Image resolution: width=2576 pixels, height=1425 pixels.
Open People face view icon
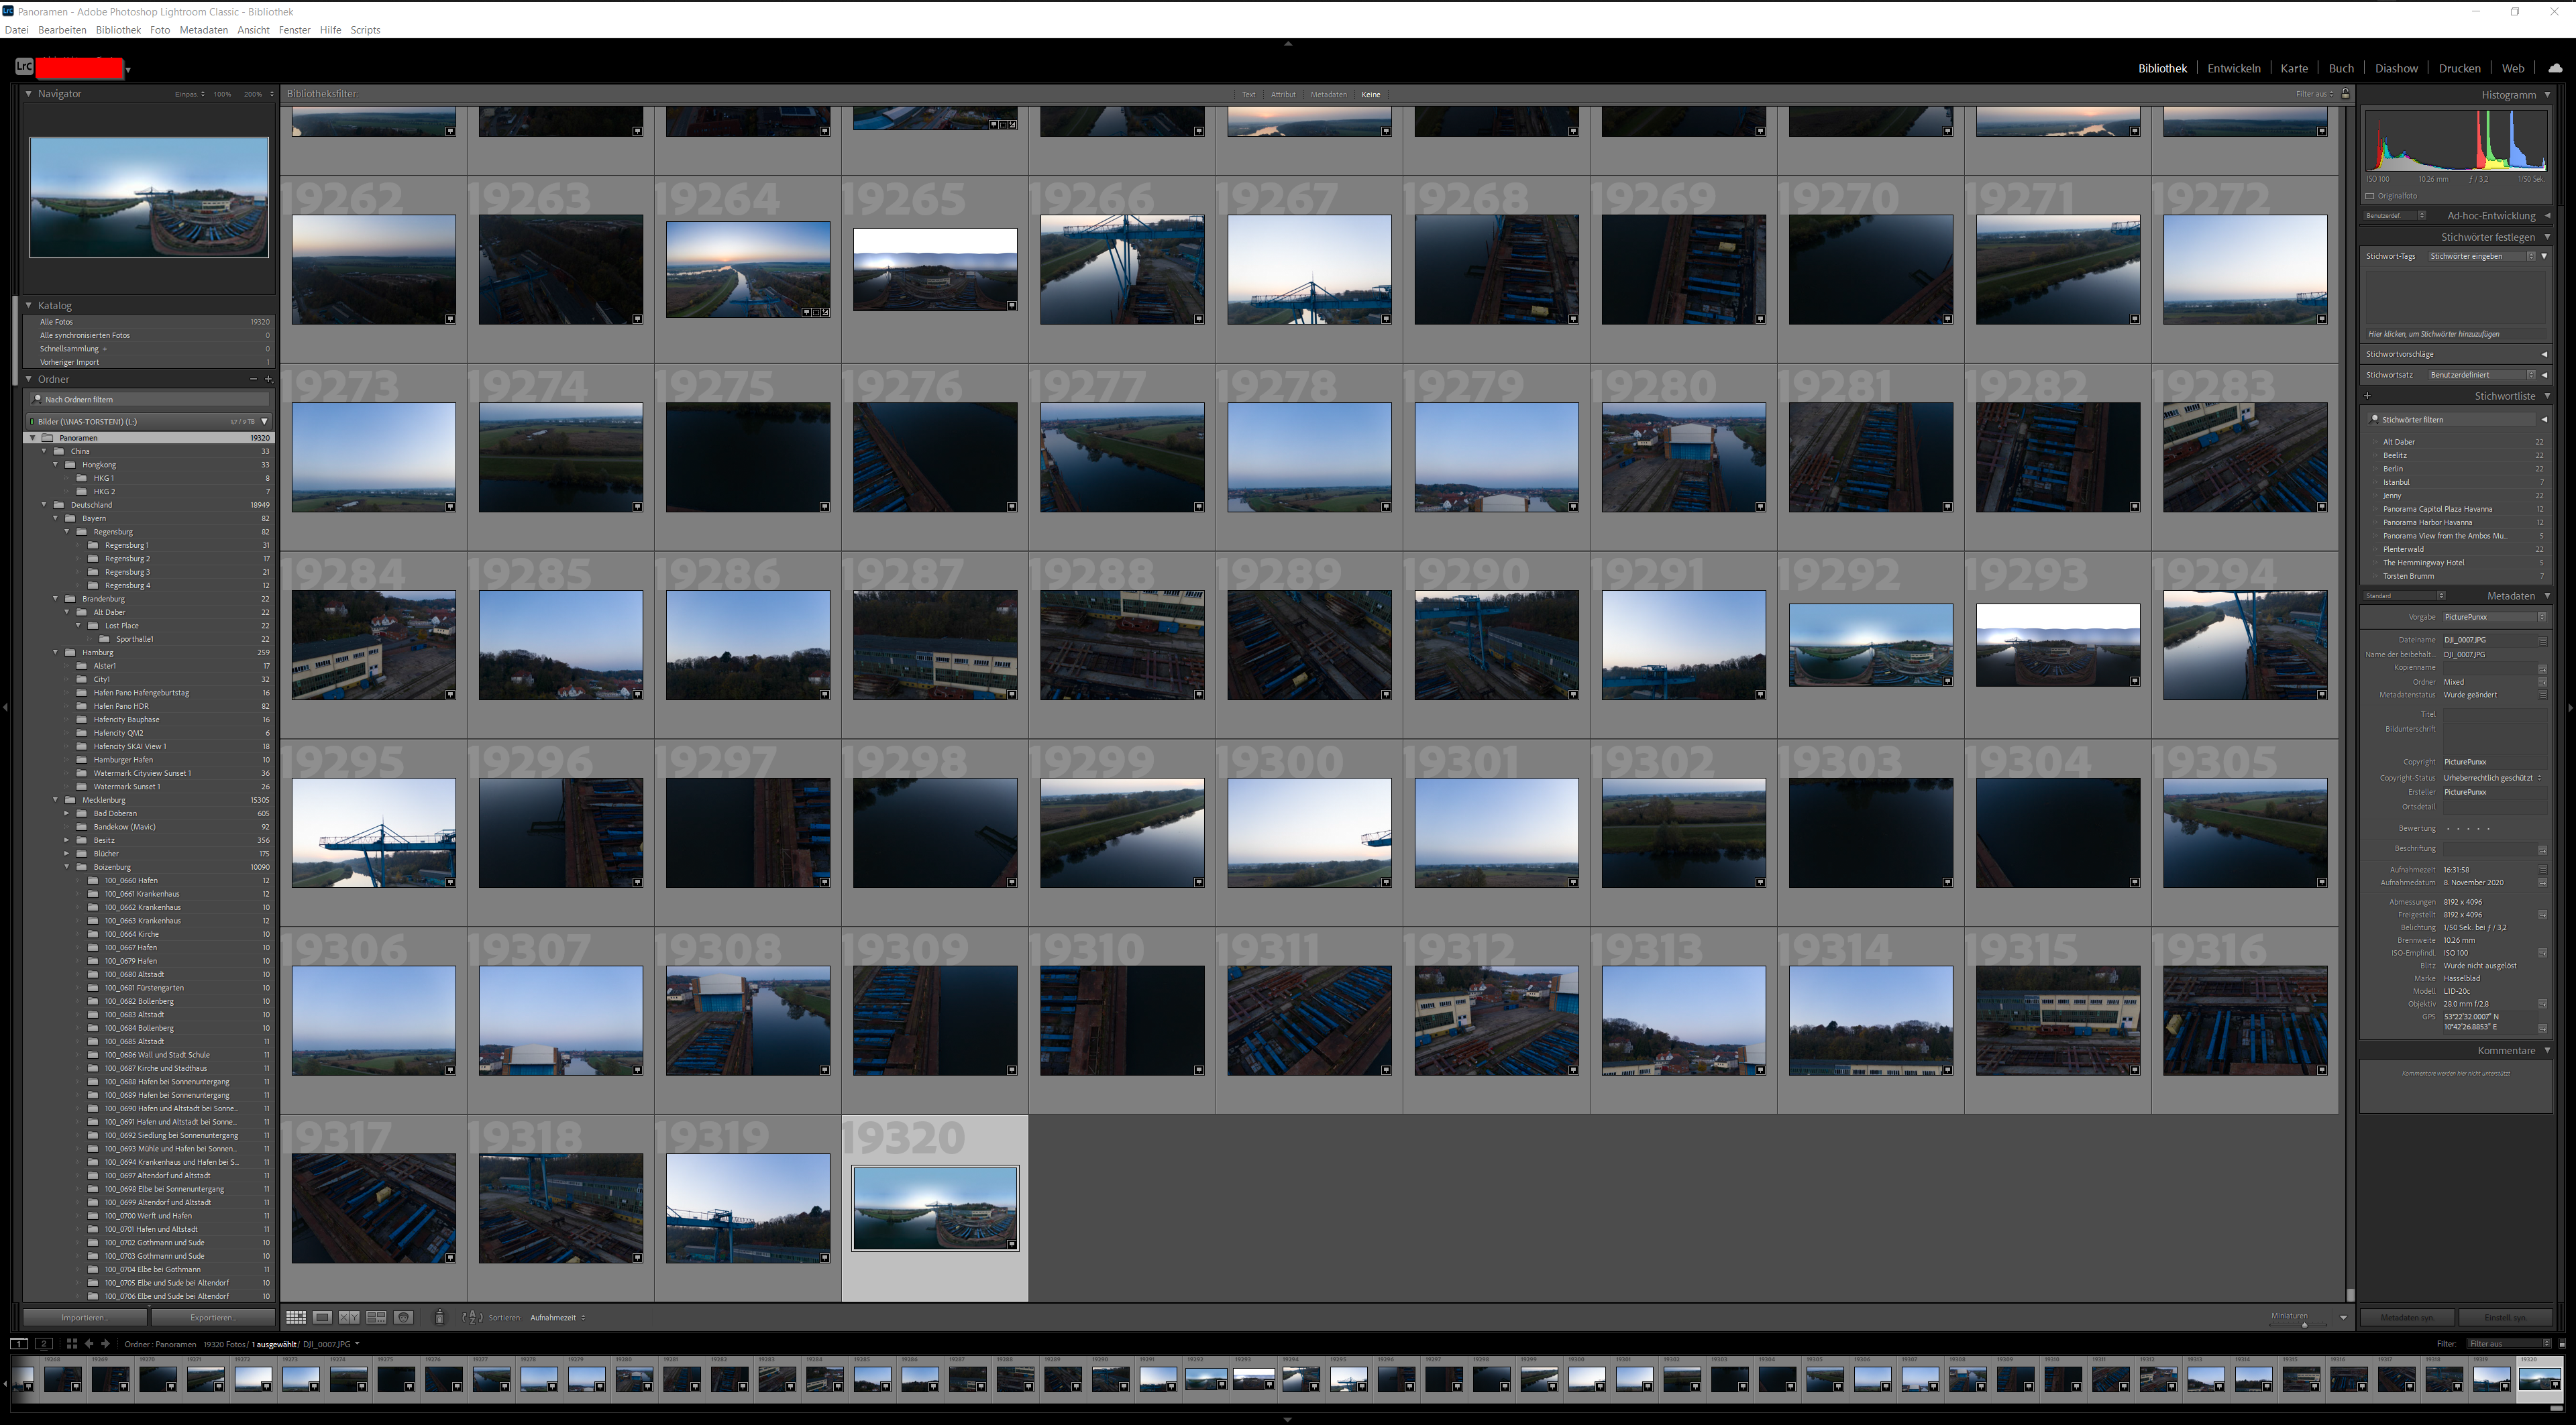(x=404, y=1317)
